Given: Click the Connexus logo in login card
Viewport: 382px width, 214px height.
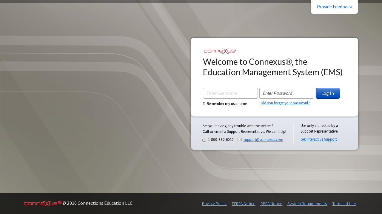Looking at the screenshot, I should pos(220,51).
